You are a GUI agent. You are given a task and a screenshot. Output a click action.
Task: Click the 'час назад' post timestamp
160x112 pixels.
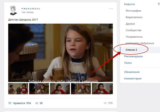(x=27, y=12)
